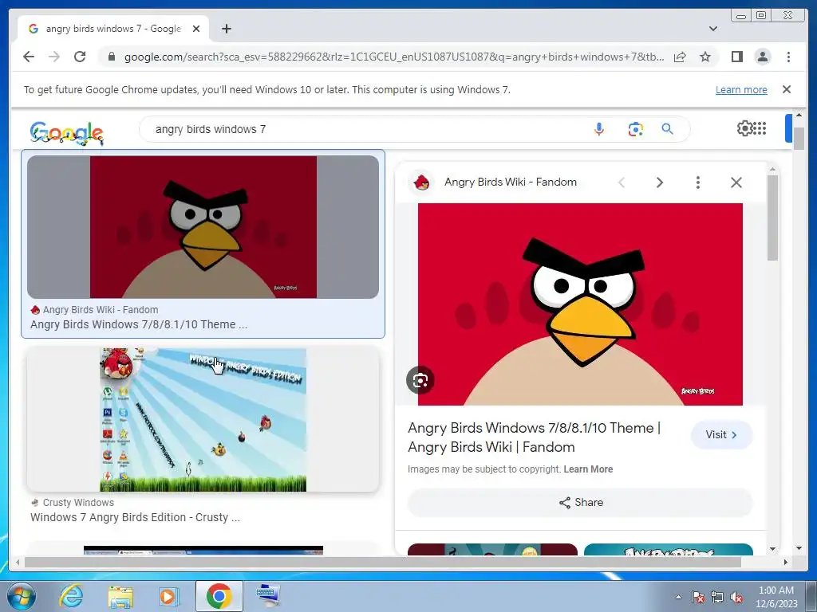
Task: Share this page using address bar icon
Action: (680, 57)
